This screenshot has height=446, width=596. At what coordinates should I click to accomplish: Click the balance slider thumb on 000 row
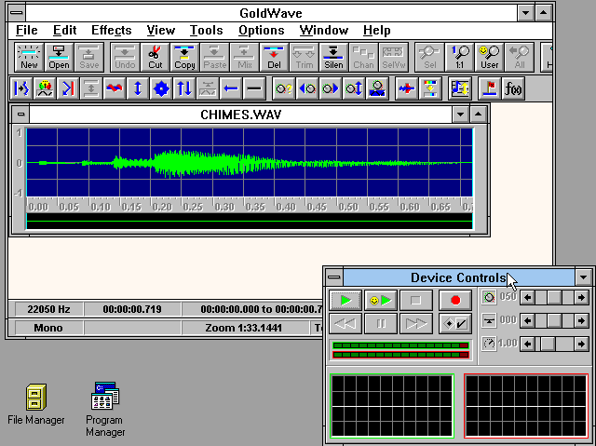(554, 320)
